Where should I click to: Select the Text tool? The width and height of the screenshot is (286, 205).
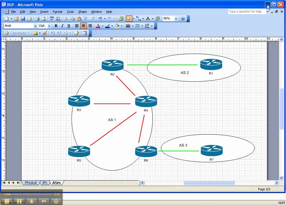click(148, 19)
